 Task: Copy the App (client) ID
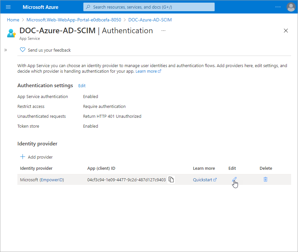click(171, 180)
